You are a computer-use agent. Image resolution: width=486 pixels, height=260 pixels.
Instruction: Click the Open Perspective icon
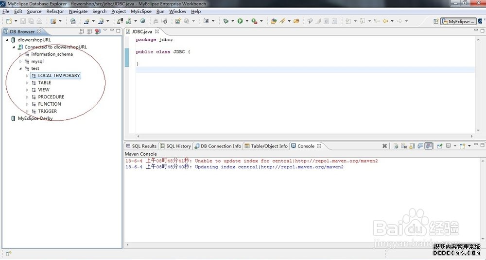(x=435, y=21)
